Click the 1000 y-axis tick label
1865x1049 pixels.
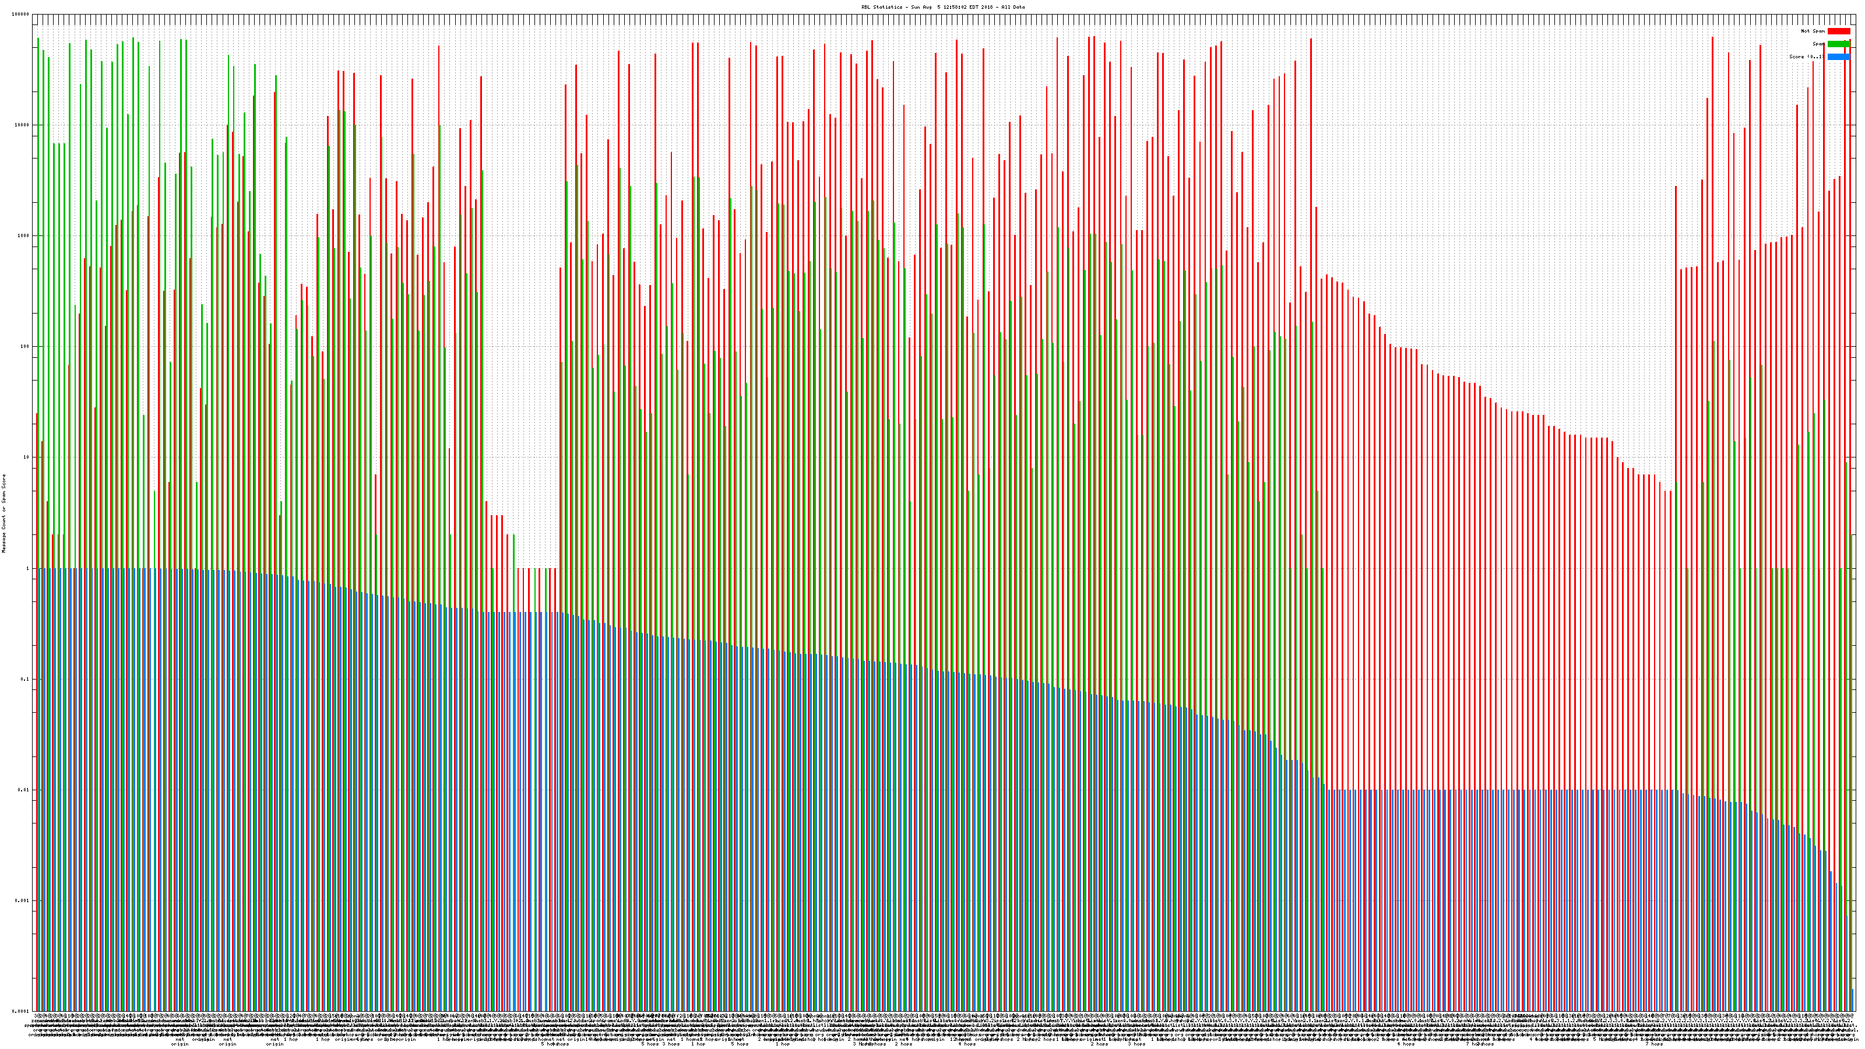tap(23, 236)
